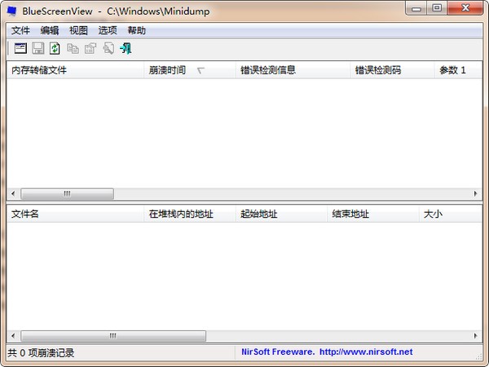Click the BlueScreenView title bar app icon
Screen dimensions: 489x367
click(x=12, y=11)
